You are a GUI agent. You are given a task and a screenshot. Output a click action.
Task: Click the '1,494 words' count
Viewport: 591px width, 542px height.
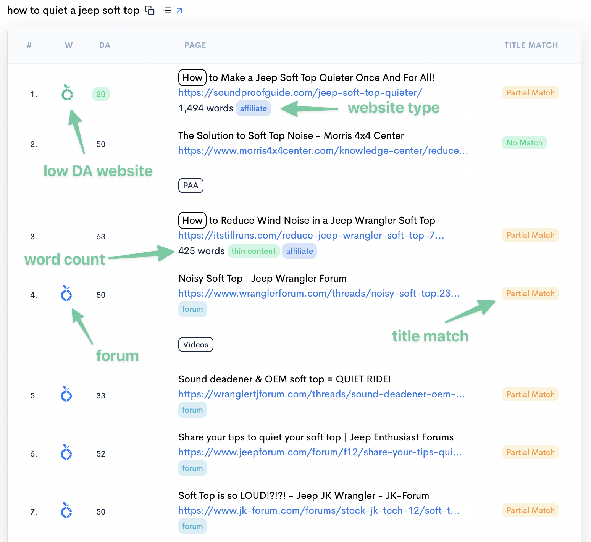(206, 108)
